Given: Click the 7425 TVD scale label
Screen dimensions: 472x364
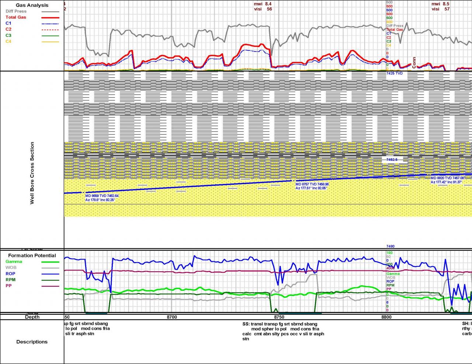Looking at the screenshot, I should [x=394, y=74].
